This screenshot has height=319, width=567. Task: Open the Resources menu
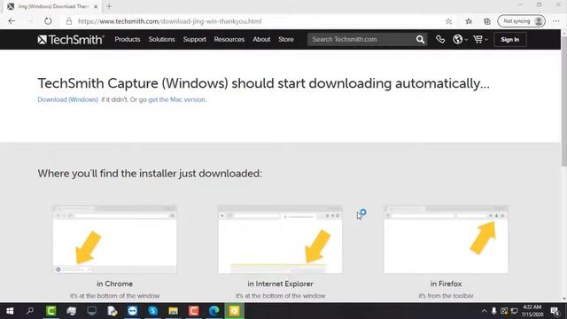229,39
